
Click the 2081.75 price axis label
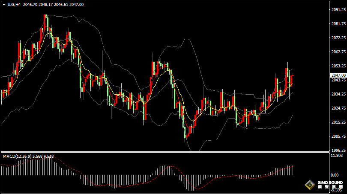(338, 24)
